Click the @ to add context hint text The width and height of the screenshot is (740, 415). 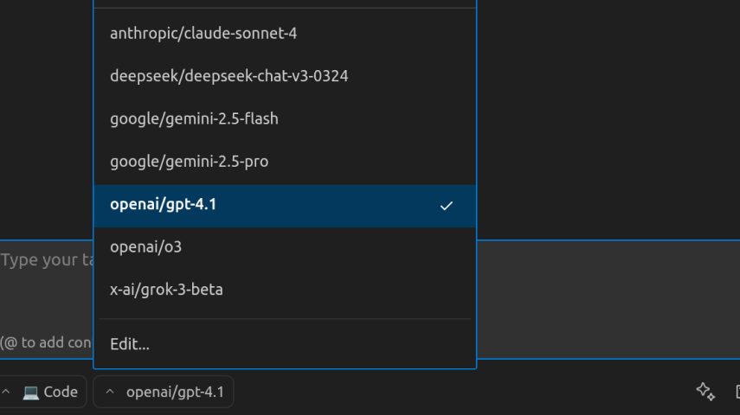(46, 342)
